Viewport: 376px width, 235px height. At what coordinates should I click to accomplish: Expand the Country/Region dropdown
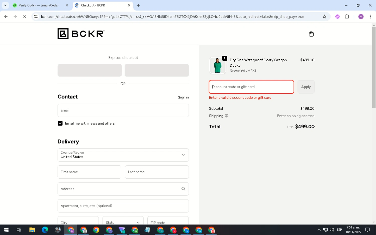click(123, 155)
